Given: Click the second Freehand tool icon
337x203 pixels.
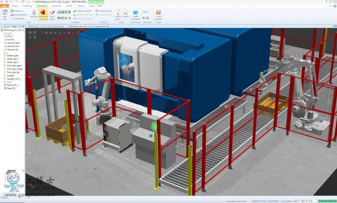Looking at the screenshot, I should coord(147,18).
